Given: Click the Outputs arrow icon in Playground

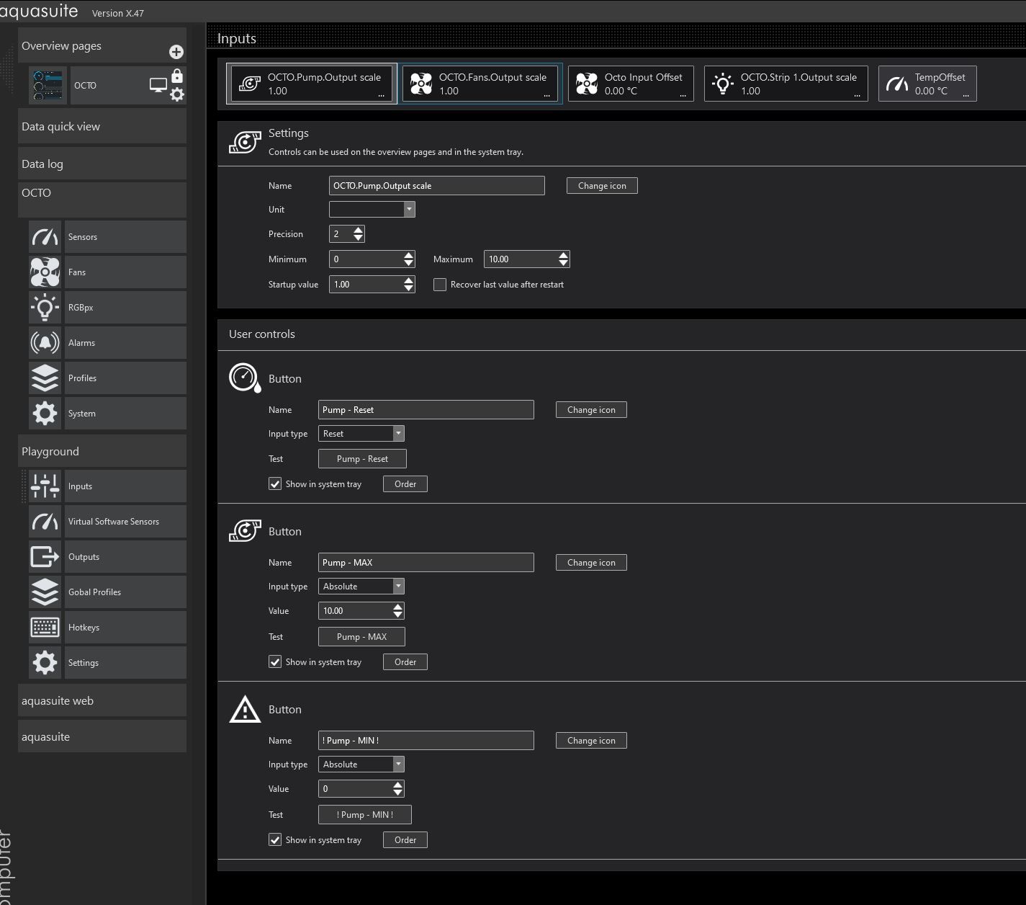Looking at the screenshot, I should coord(45,557).
